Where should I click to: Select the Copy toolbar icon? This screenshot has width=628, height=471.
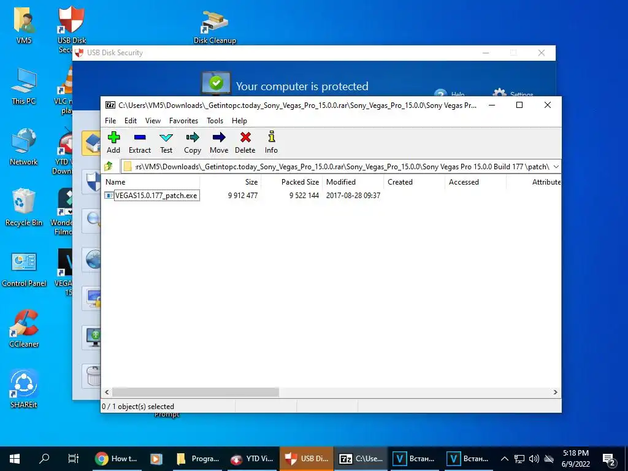point(192,142)
